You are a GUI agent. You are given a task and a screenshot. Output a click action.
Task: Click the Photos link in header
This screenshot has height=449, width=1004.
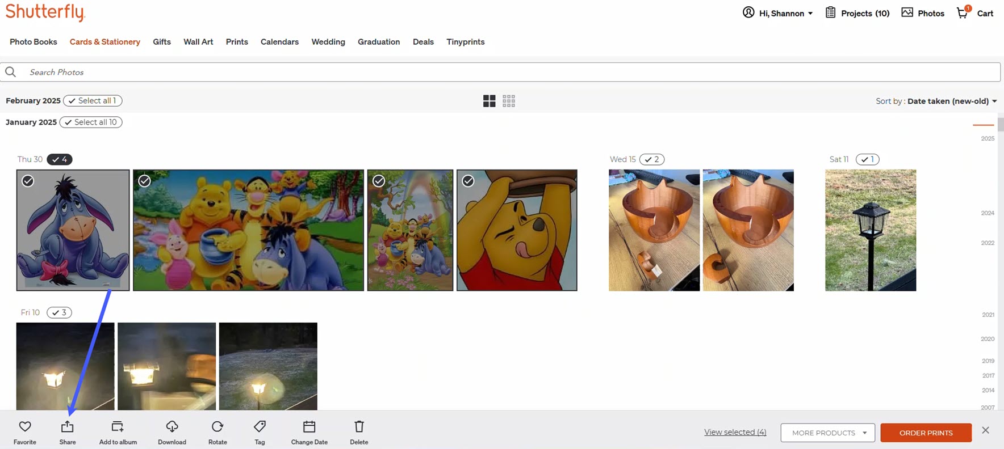click(931, 13)
